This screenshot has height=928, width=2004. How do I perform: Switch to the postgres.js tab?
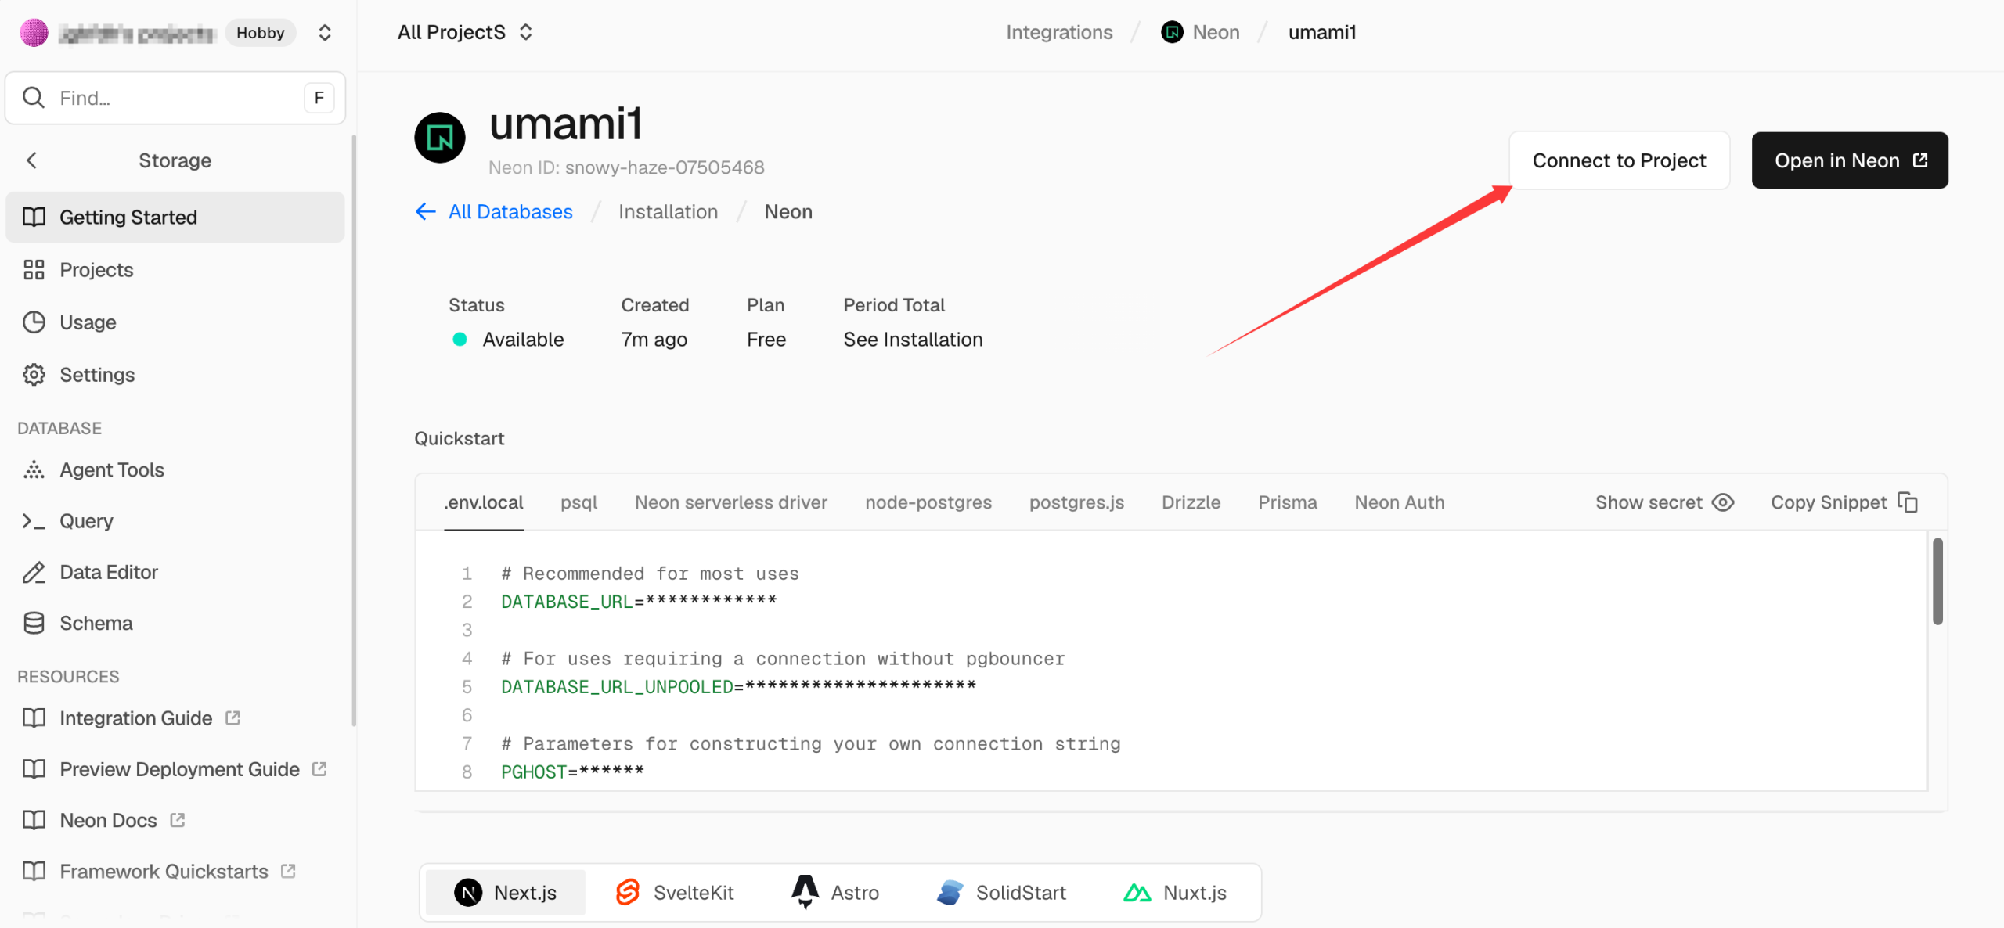coord(1076,502)
